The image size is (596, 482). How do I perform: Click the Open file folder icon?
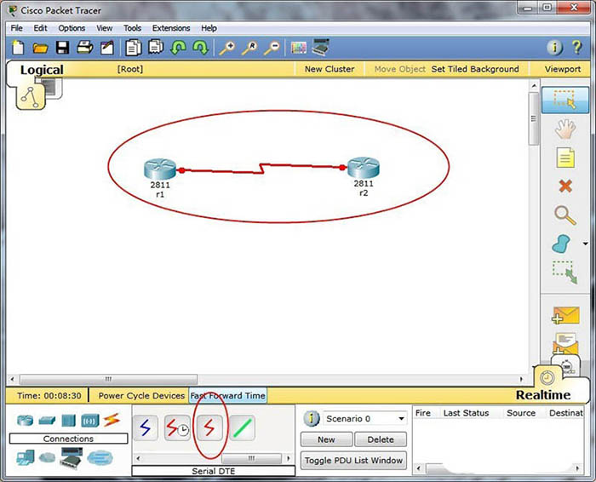coord(40,48)
